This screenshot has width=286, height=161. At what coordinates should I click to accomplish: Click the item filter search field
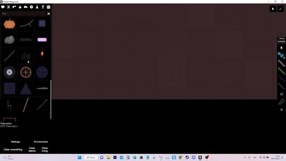[x=23, y=14]
